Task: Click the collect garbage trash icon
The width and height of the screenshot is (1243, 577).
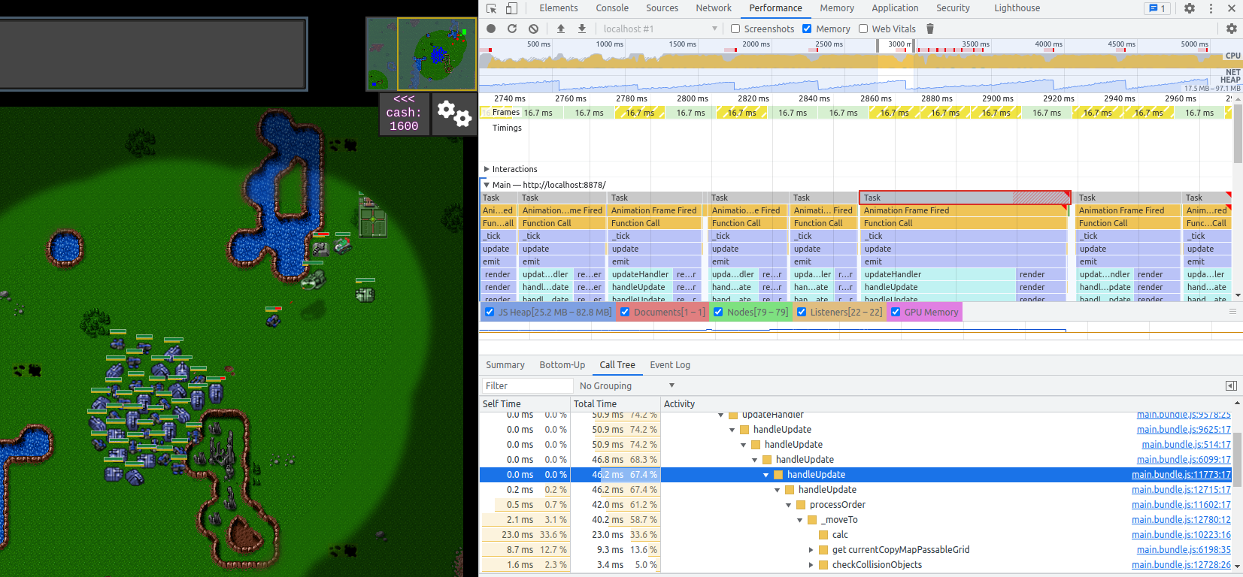Action: pyautogui.click(x=930, y=29)
